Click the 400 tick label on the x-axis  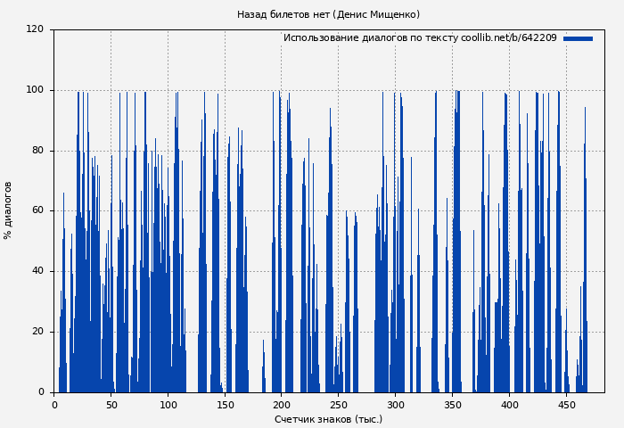(x=510, y=405)
